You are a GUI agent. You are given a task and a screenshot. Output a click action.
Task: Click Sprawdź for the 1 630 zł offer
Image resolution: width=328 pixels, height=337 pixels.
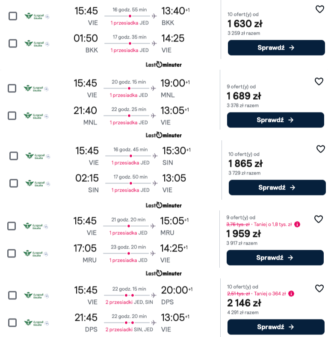276,48
